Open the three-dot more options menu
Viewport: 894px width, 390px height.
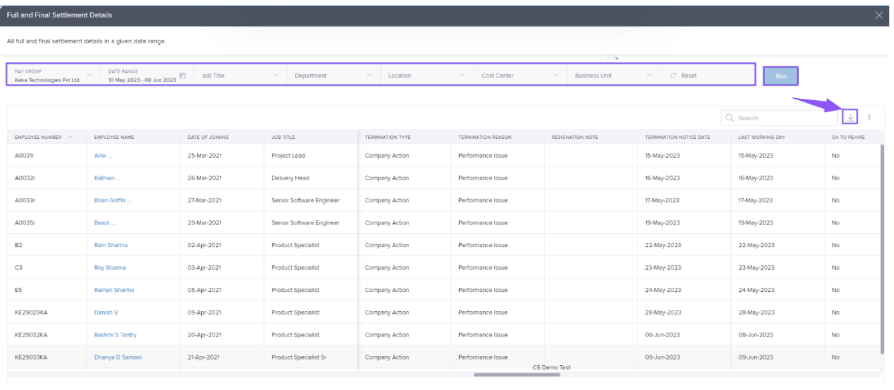(x=869, y=118)
